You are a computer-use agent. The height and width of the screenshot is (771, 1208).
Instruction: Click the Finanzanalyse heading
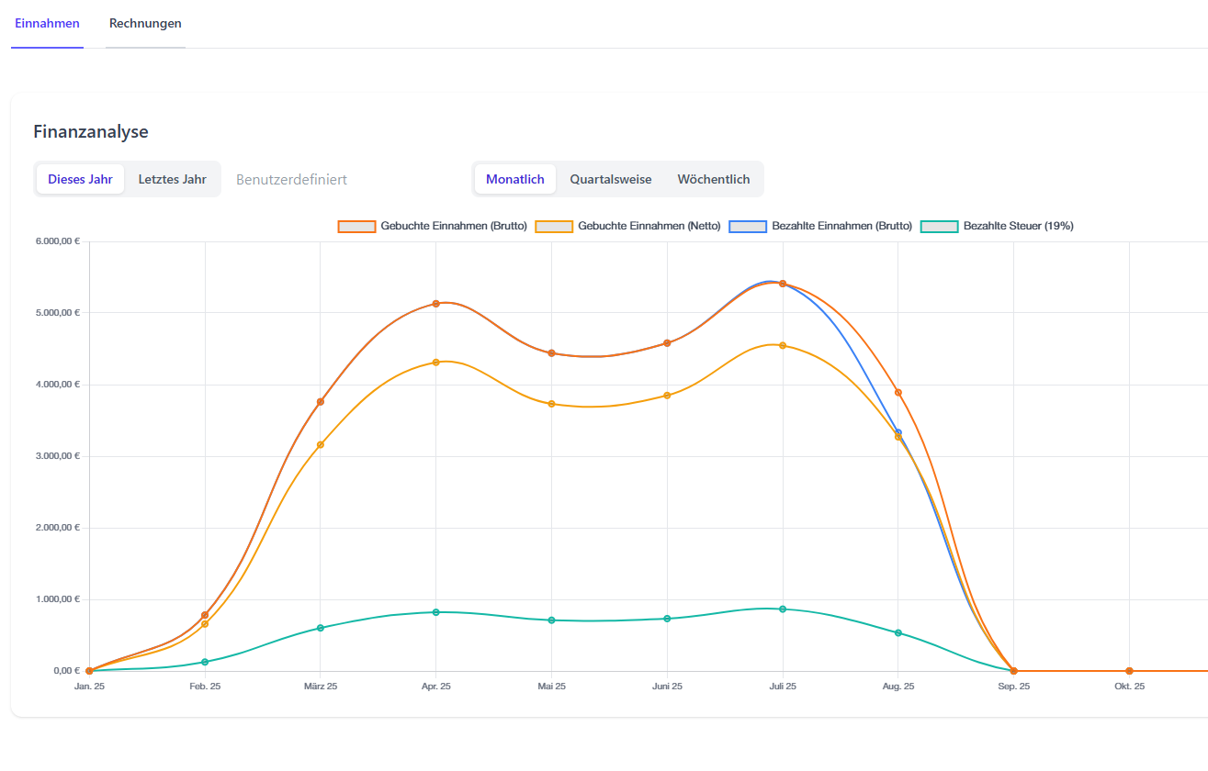point(91,131)
